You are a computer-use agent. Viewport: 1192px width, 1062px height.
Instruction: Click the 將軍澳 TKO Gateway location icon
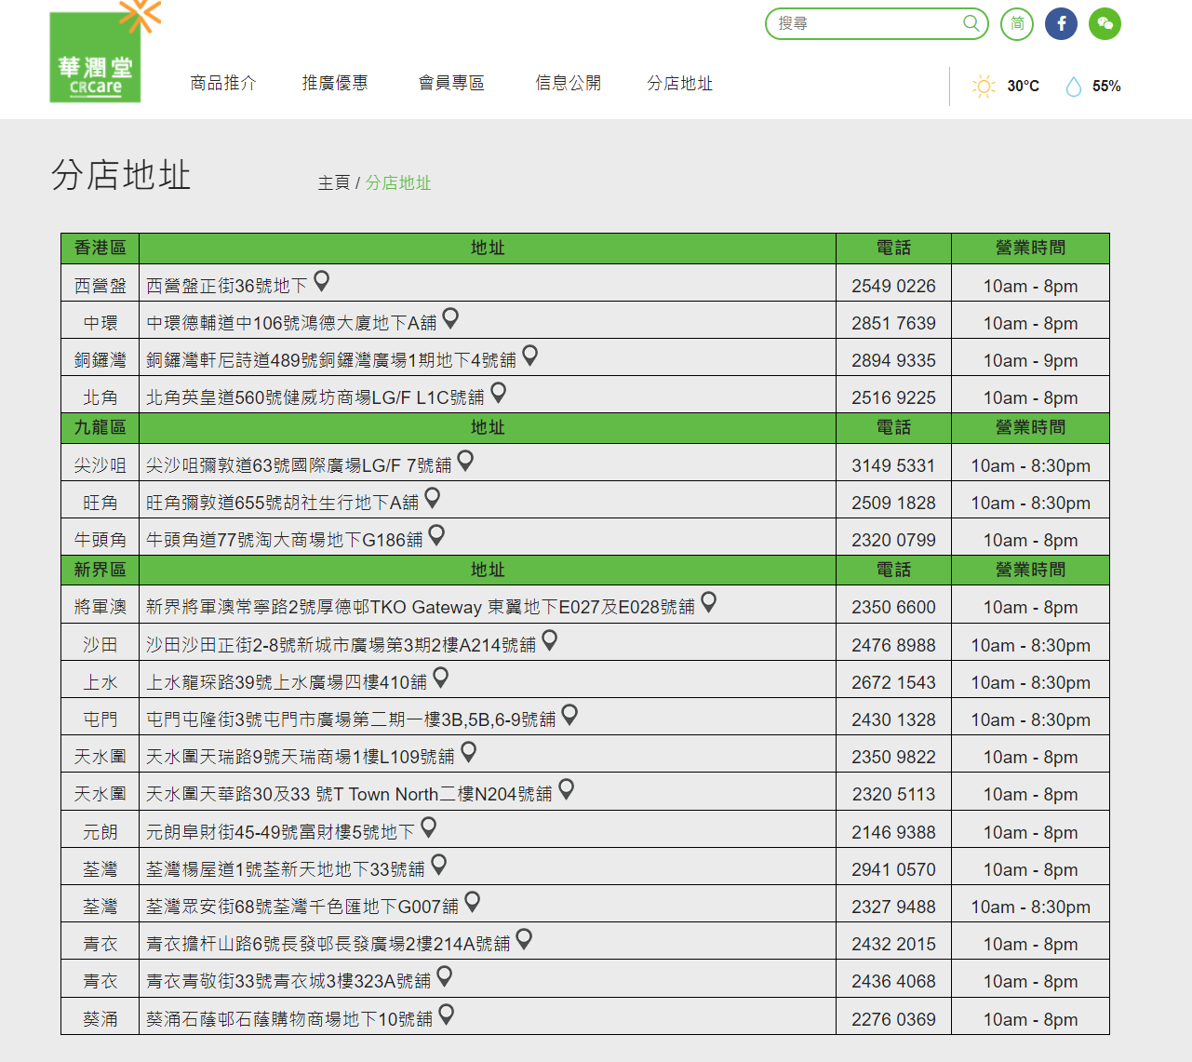pyautogui.click(x=710, y=601)
